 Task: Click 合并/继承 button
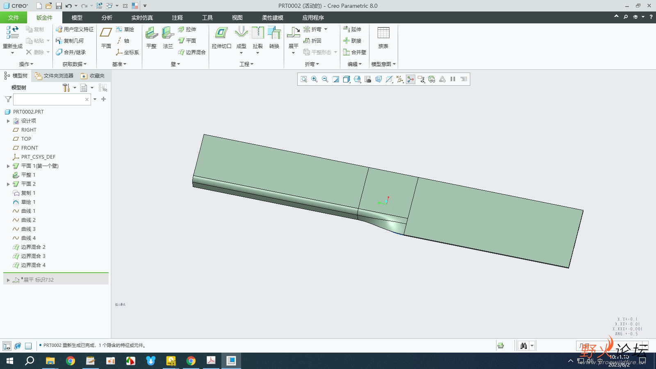pos(71,52)
